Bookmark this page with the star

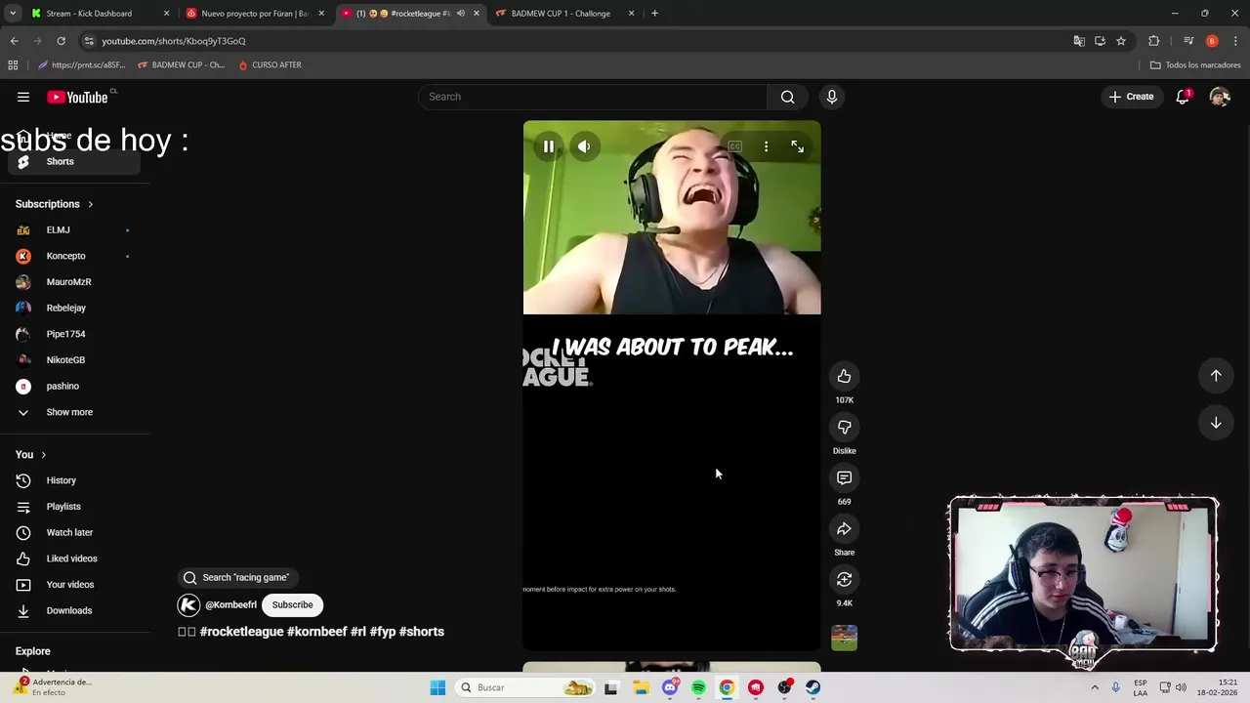click(x=1121, y=41)
